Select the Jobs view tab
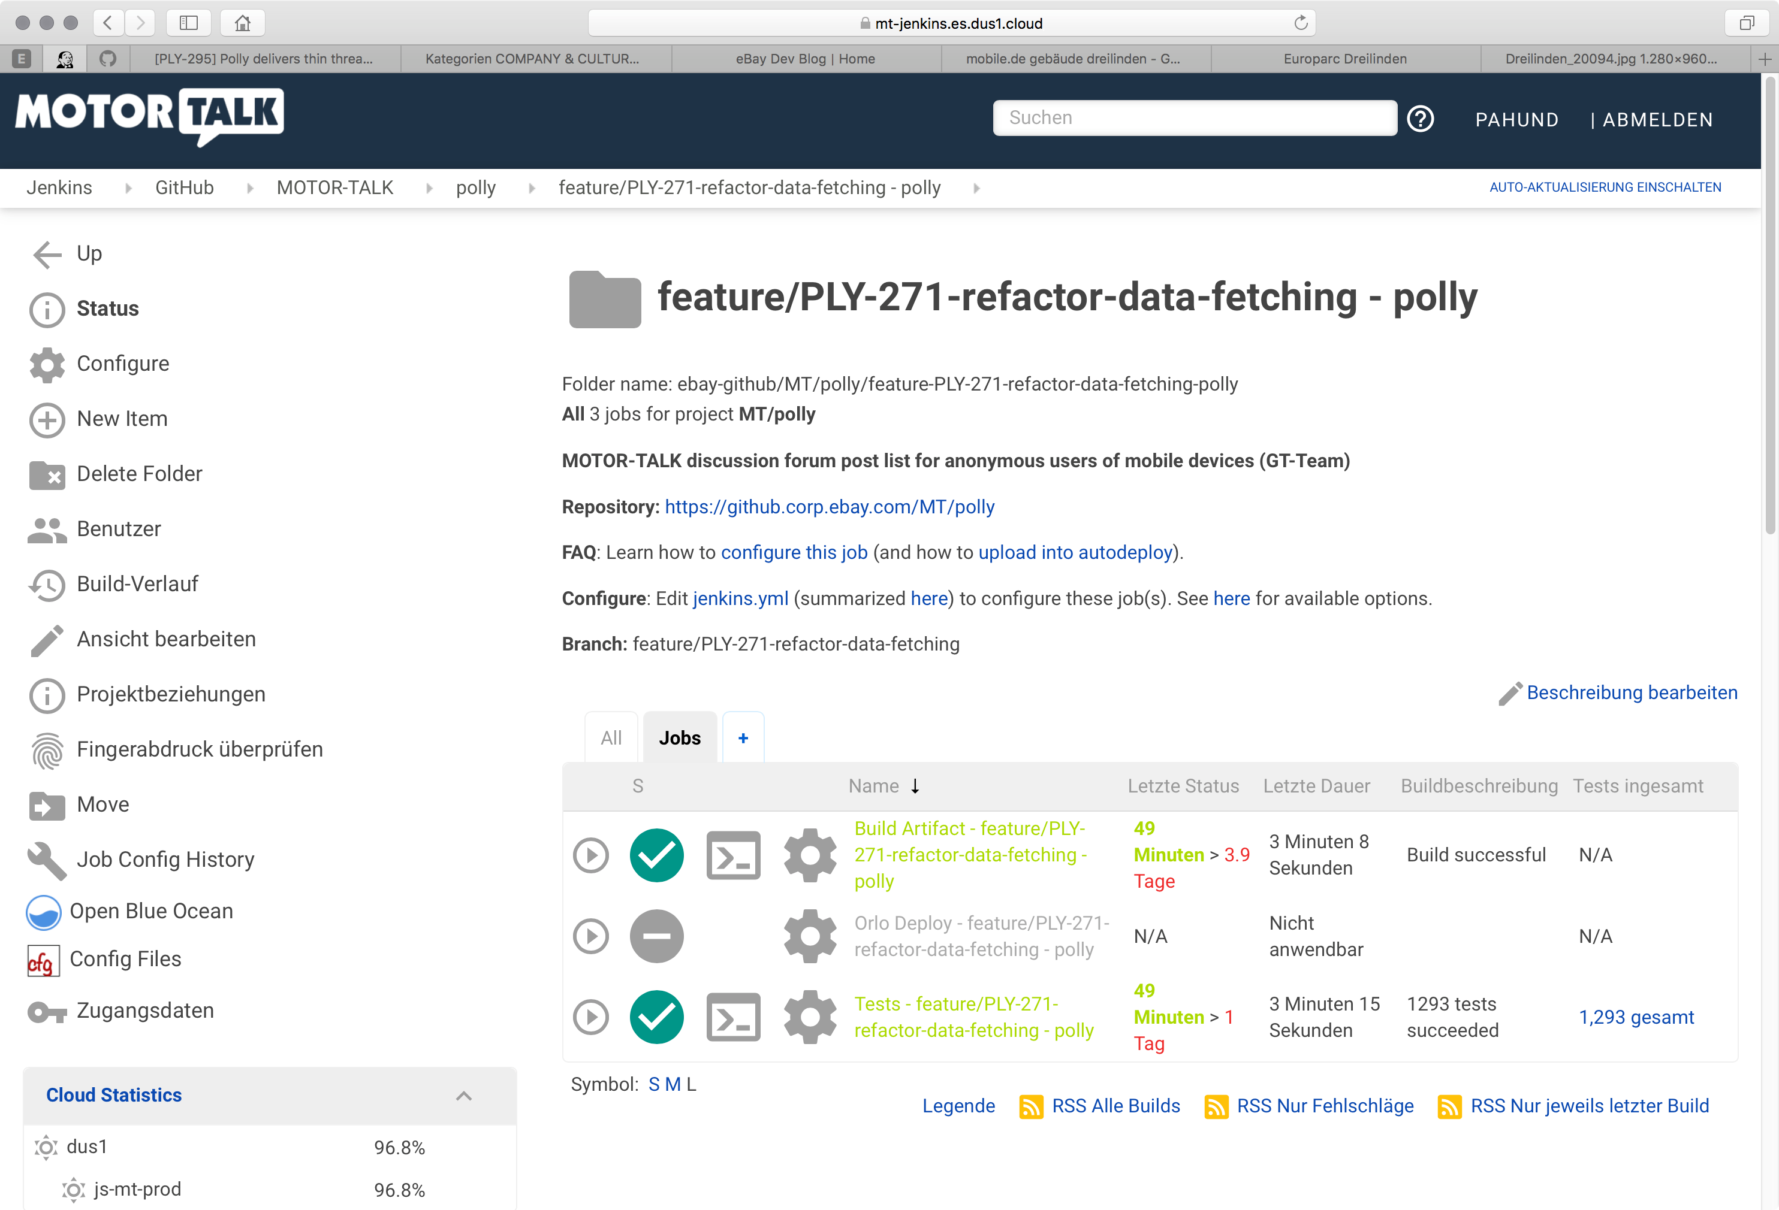 point(680,737)
